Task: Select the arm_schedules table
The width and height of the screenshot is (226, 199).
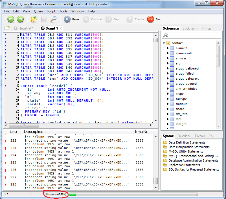Action: 186,89
